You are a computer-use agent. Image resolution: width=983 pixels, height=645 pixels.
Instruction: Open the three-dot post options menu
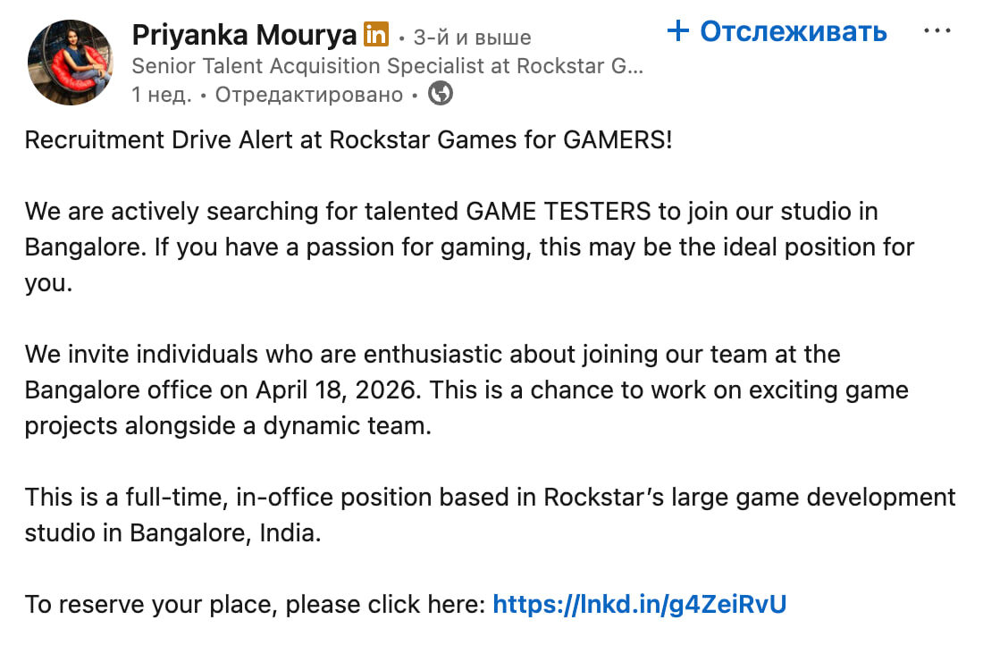[937, 30]
